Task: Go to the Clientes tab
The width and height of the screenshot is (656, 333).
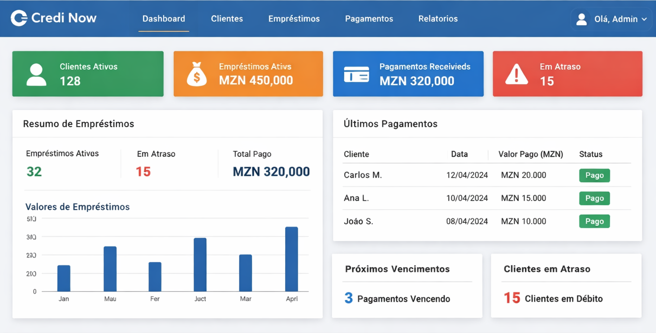Action: pyautogui.click(x=227, y=19)
